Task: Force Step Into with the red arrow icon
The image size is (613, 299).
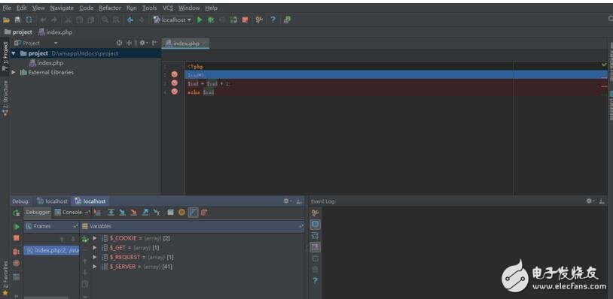Action: pos(134,213)
